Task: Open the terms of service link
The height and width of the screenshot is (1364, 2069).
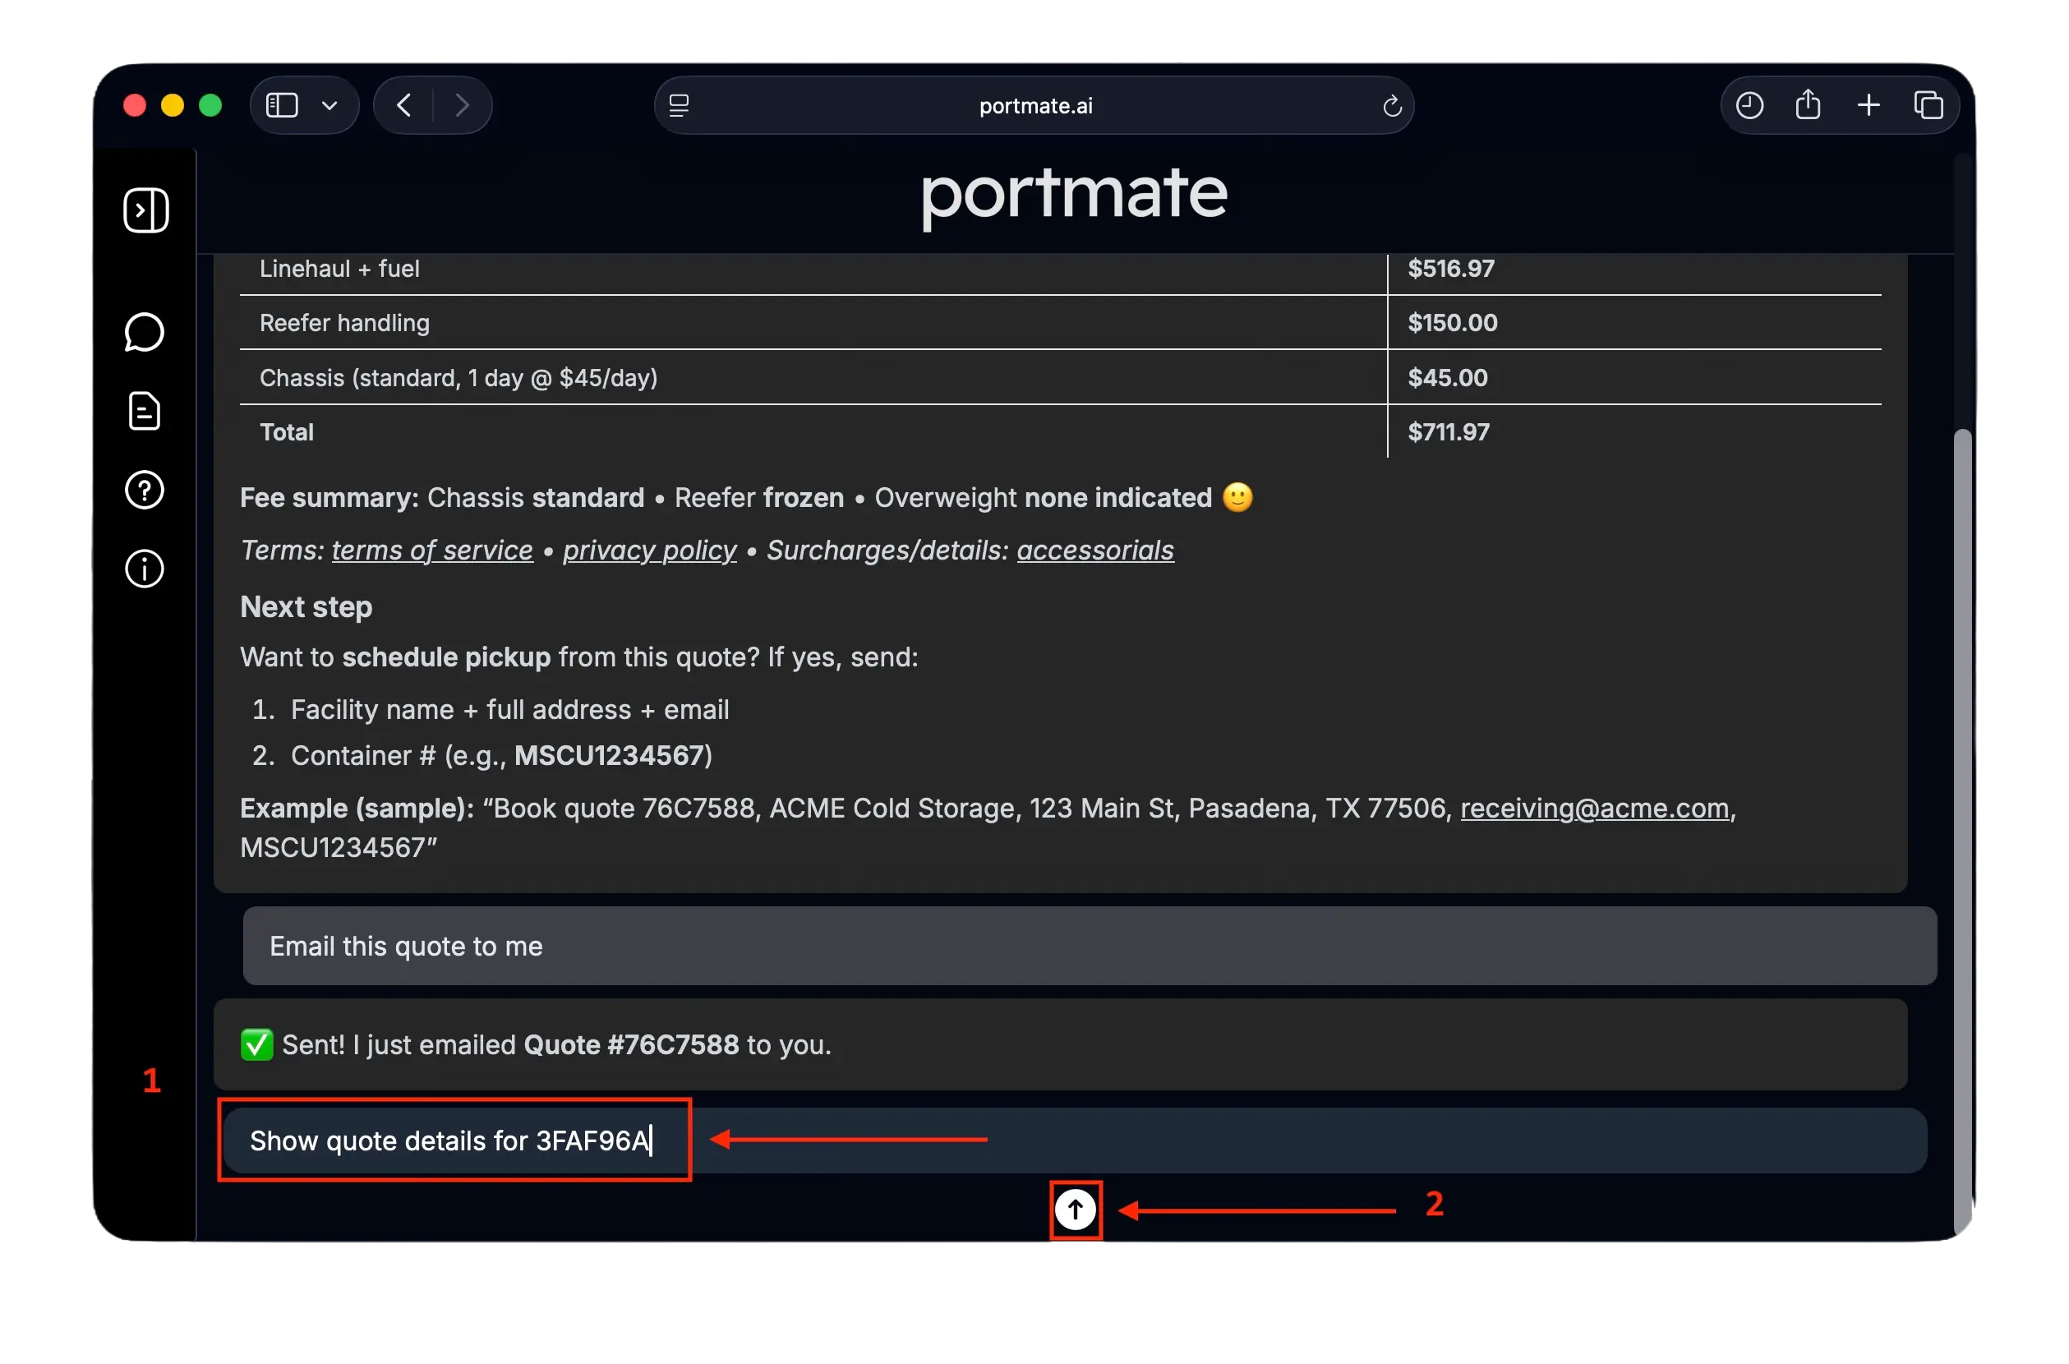Action: 432,550
